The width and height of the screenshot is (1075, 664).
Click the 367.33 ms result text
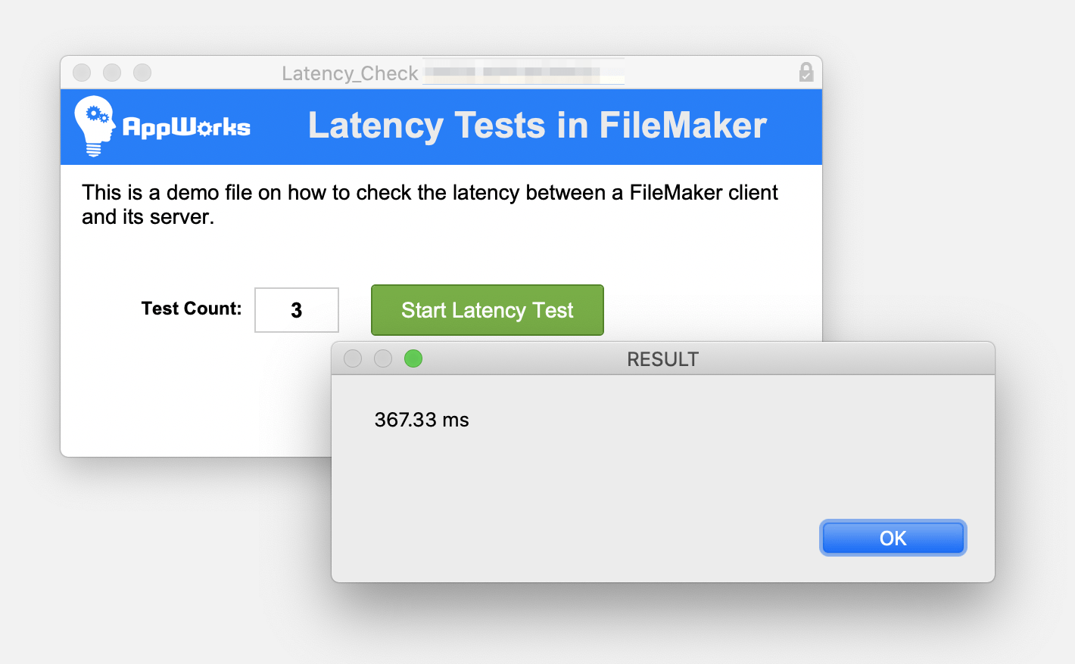(x=422, y=420)
